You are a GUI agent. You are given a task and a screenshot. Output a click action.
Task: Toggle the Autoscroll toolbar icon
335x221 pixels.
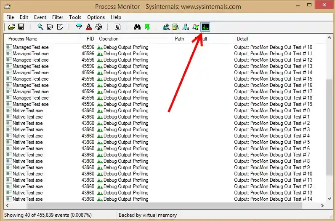click(x=50, y=27)
